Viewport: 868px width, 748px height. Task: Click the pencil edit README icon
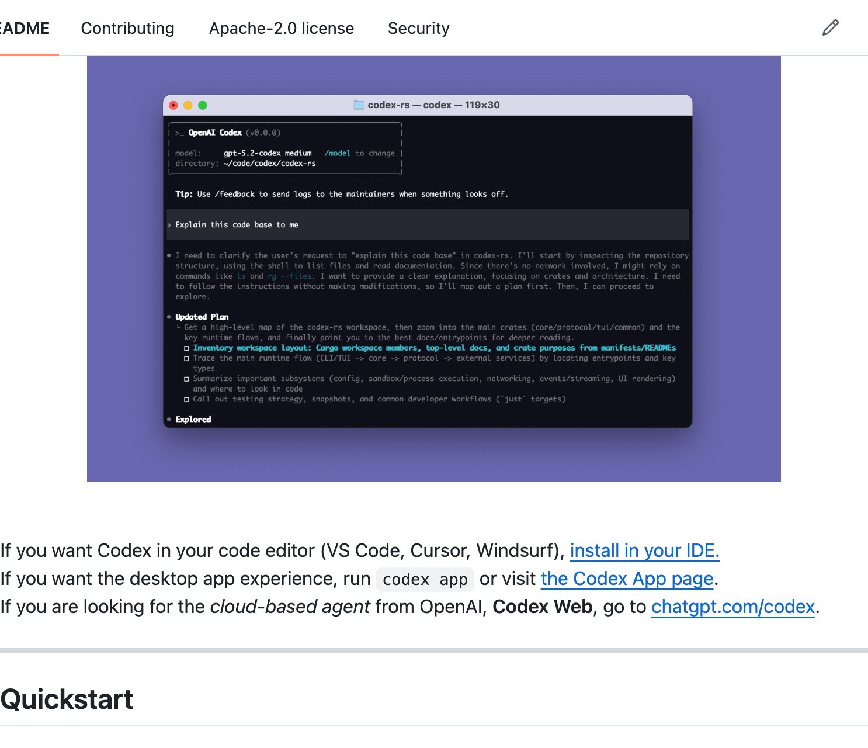click(x=830, y=27)
